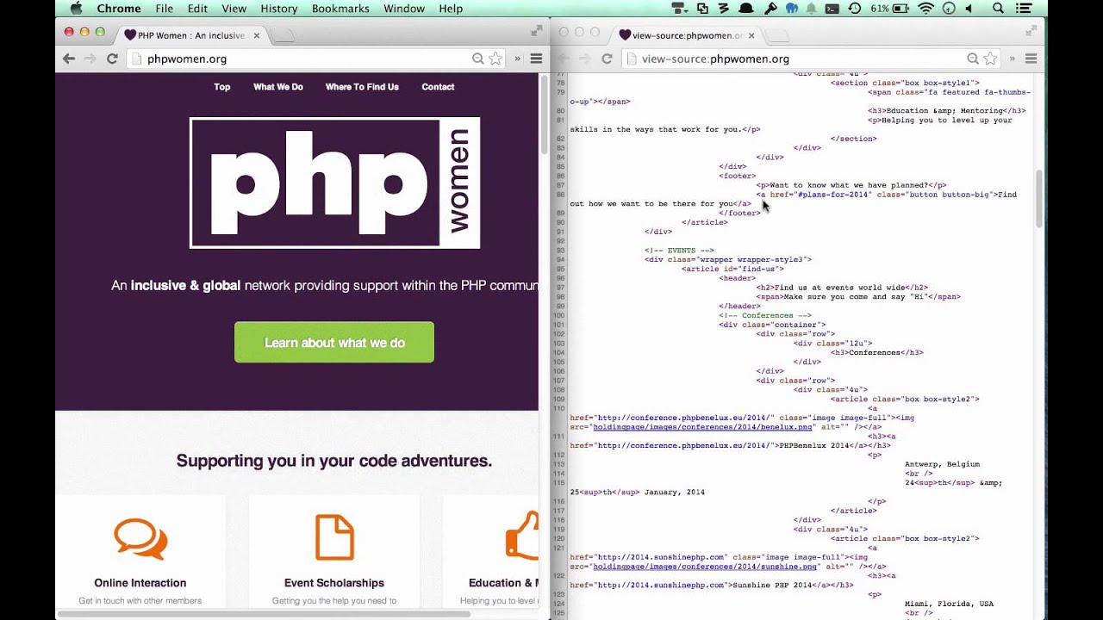
Task: Open the Bookmarks menu
Action: (340, 9)
